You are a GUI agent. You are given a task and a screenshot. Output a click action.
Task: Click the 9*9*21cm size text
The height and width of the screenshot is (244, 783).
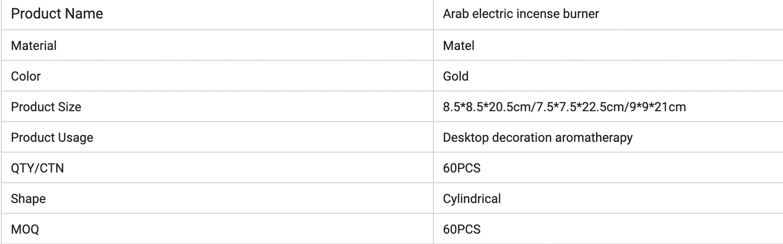[658, 107]
